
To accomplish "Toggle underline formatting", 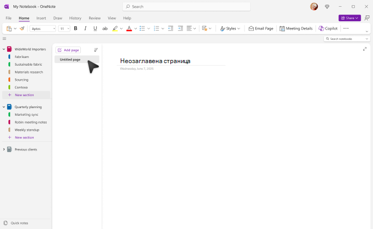I will 95,28.
